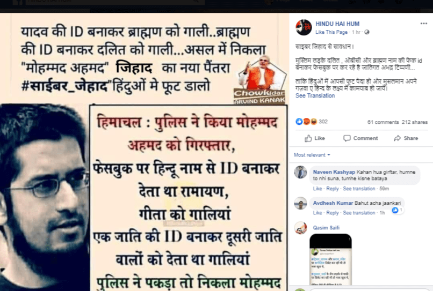This screenshot has width=433, height=291.
Task: Click the public globe audience icon
Action: [367, 32]
